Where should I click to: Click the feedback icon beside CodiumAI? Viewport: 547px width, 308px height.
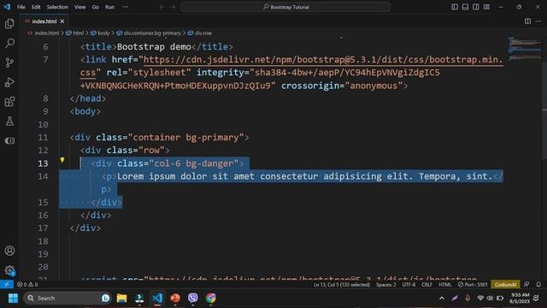tap(526, 285)
